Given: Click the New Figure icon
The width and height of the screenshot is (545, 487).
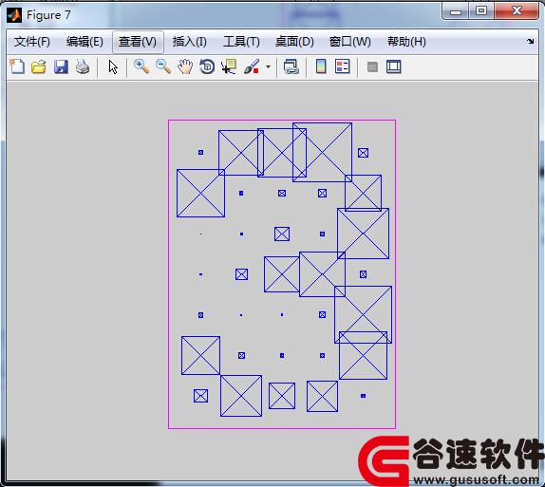Looking at the screenshot, I should pyautogui.click(x=17, y=66).
